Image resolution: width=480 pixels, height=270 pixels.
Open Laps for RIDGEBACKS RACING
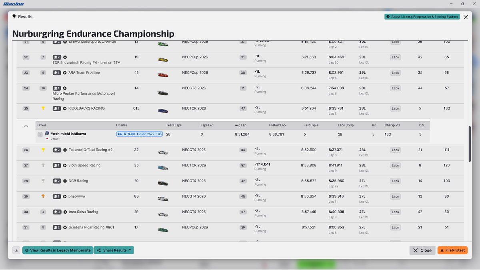coord(395,108)
